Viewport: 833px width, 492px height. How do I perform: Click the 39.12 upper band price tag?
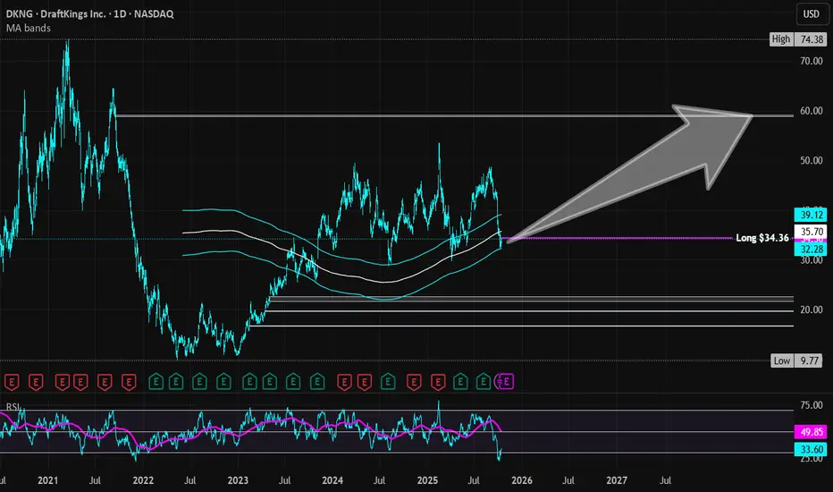(811, 215)
